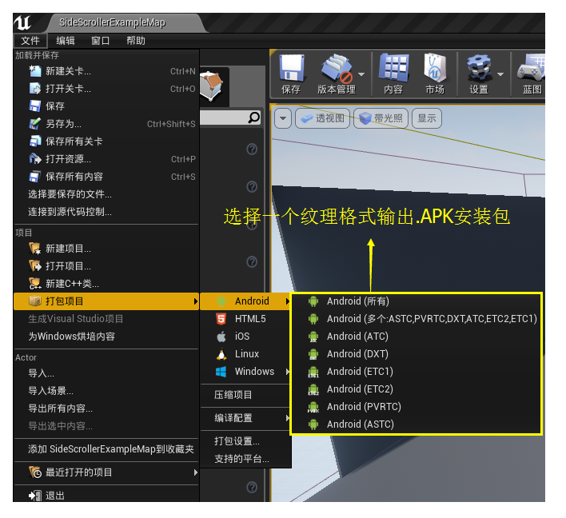Screen dimensions: 566x518
Task: Click the Linux penguin icon
Action: point(221,354)
